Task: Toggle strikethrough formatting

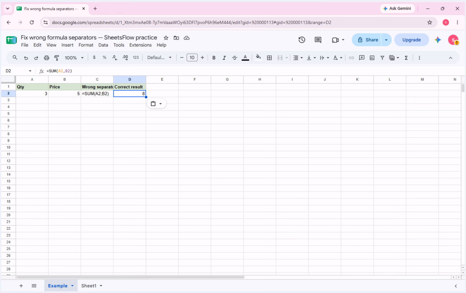Action: (235, 58)
